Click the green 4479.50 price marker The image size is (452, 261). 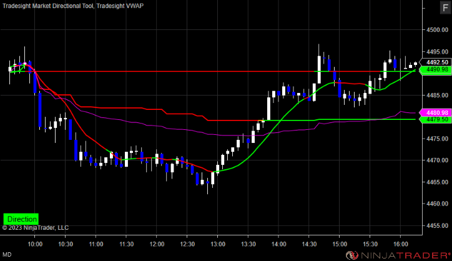(x=436, y=119)
